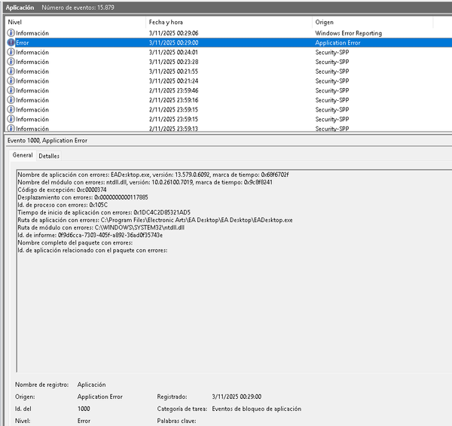Open the General tab
Viewport: 452px width, 426px height.
[x=23, y=155]
